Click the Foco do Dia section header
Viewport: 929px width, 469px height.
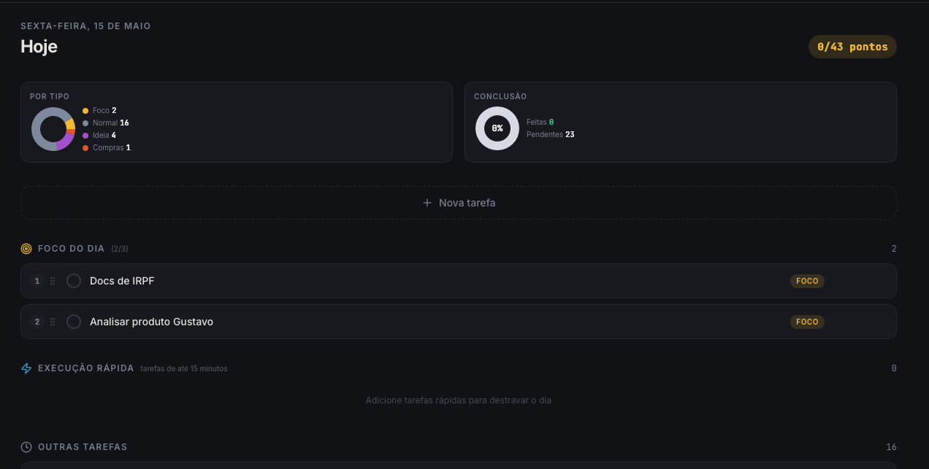point(72,249)
